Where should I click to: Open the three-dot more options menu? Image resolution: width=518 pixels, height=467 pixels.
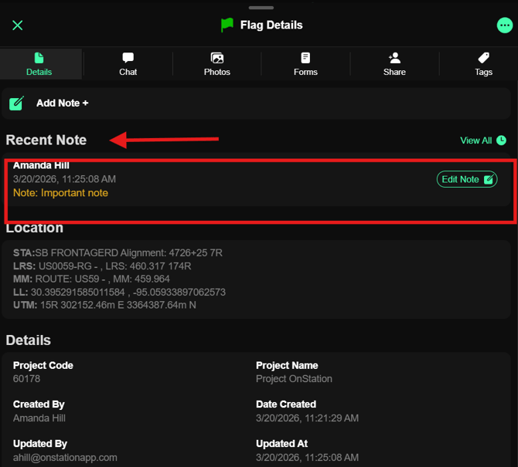(x=504, y=25)
